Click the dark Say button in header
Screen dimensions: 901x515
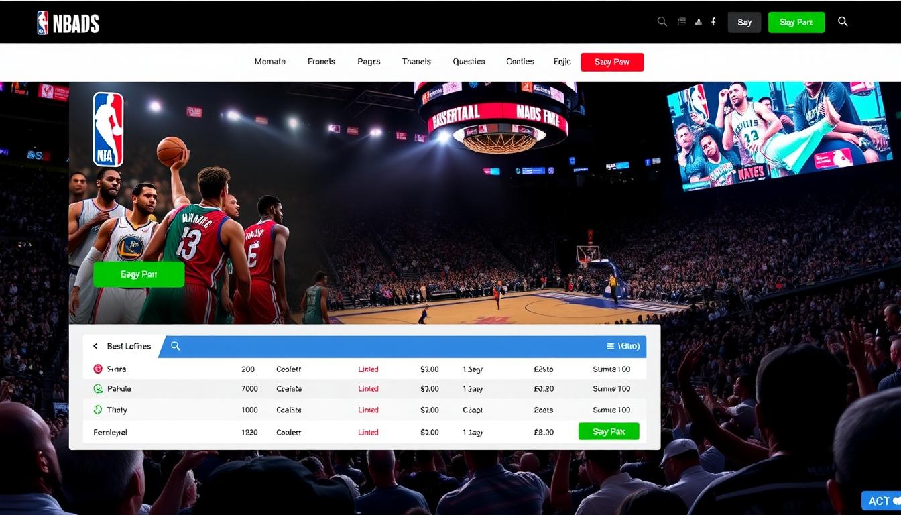(x=744, y=22)
